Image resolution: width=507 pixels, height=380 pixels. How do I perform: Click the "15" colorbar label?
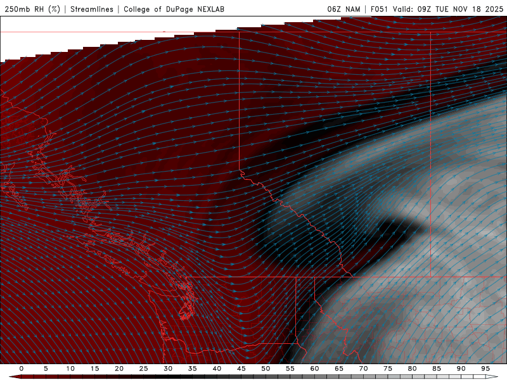[x=94, y=369]
